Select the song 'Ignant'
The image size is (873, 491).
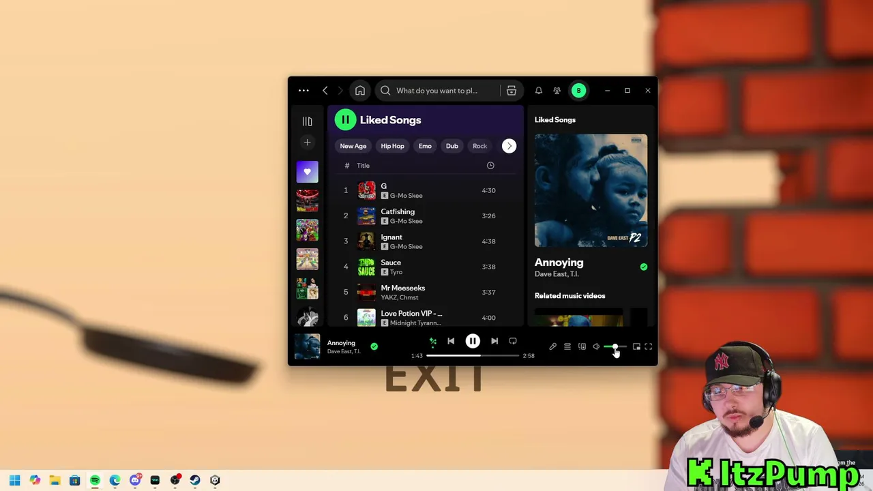[426, 241]
